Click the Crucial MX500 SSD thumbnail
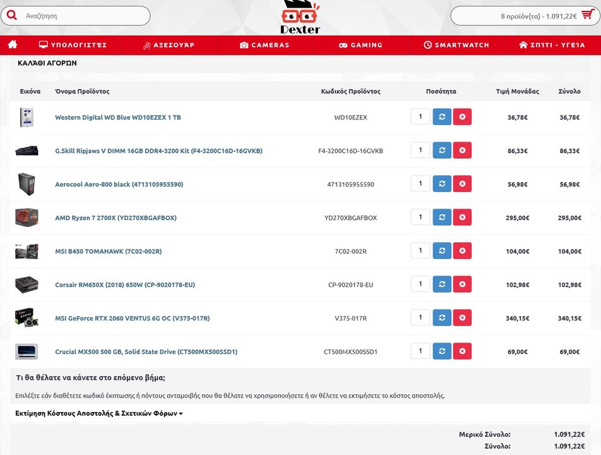 click(x=27, y=351)
